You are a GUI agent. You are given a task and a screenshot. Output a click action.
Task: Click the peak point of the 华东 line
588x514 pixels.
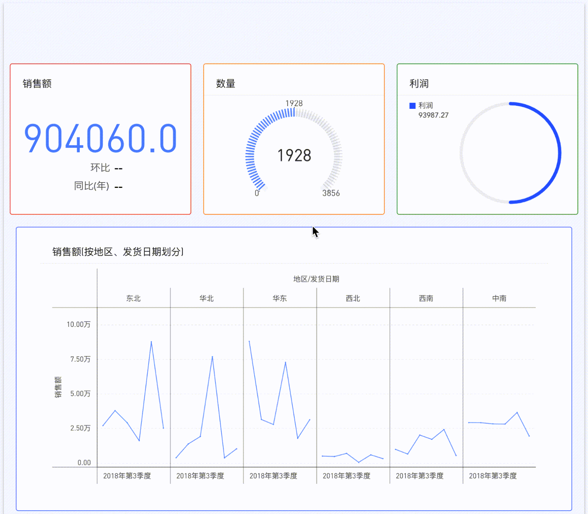[249, 341]
